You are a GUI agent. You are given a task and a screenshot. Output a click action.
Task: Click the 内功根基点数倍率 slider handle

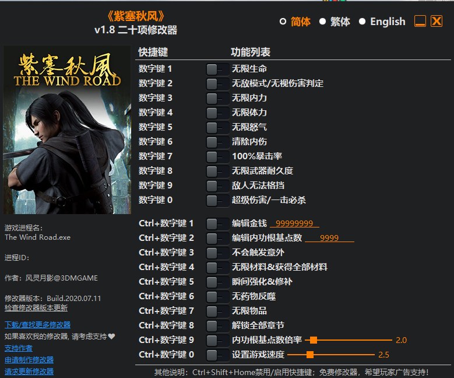pos(314,340)
